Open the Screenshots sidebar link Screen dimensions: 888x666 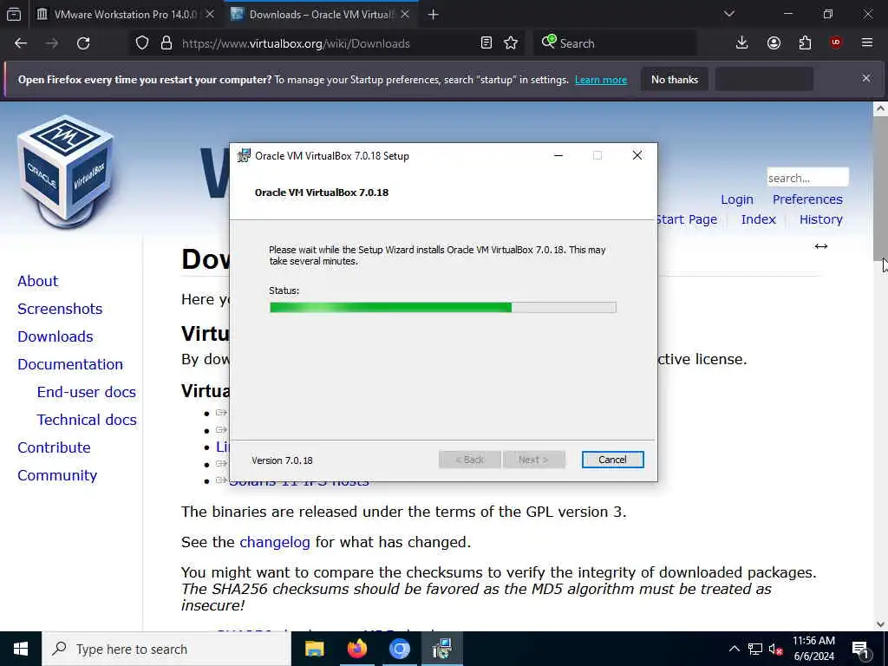[60, 309]
